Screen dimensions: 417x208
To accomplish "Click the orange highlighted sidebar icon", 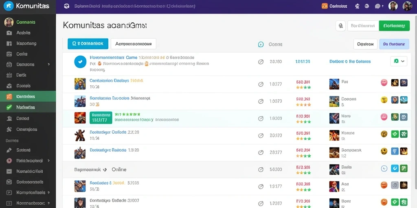I will [x=9, y=97].
